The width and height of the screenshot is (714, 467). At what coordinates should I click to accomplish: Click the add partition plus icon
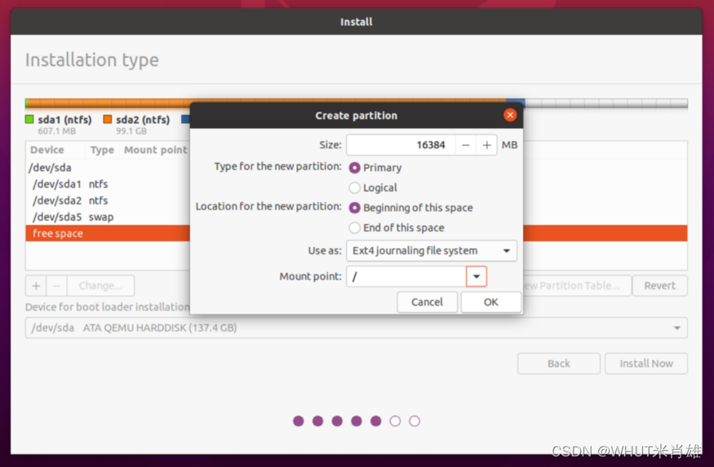pyautogui.click(x=36, y=285)
